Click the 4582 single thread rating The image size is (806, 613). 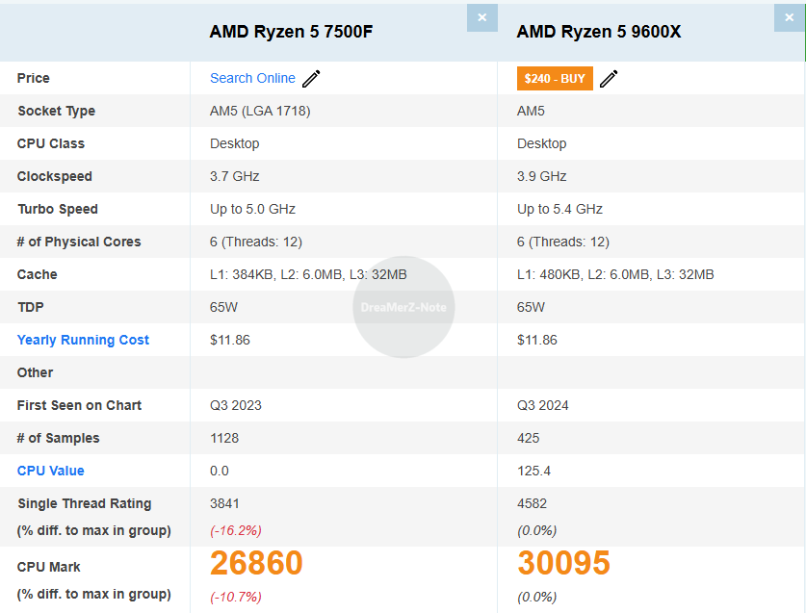532,503
